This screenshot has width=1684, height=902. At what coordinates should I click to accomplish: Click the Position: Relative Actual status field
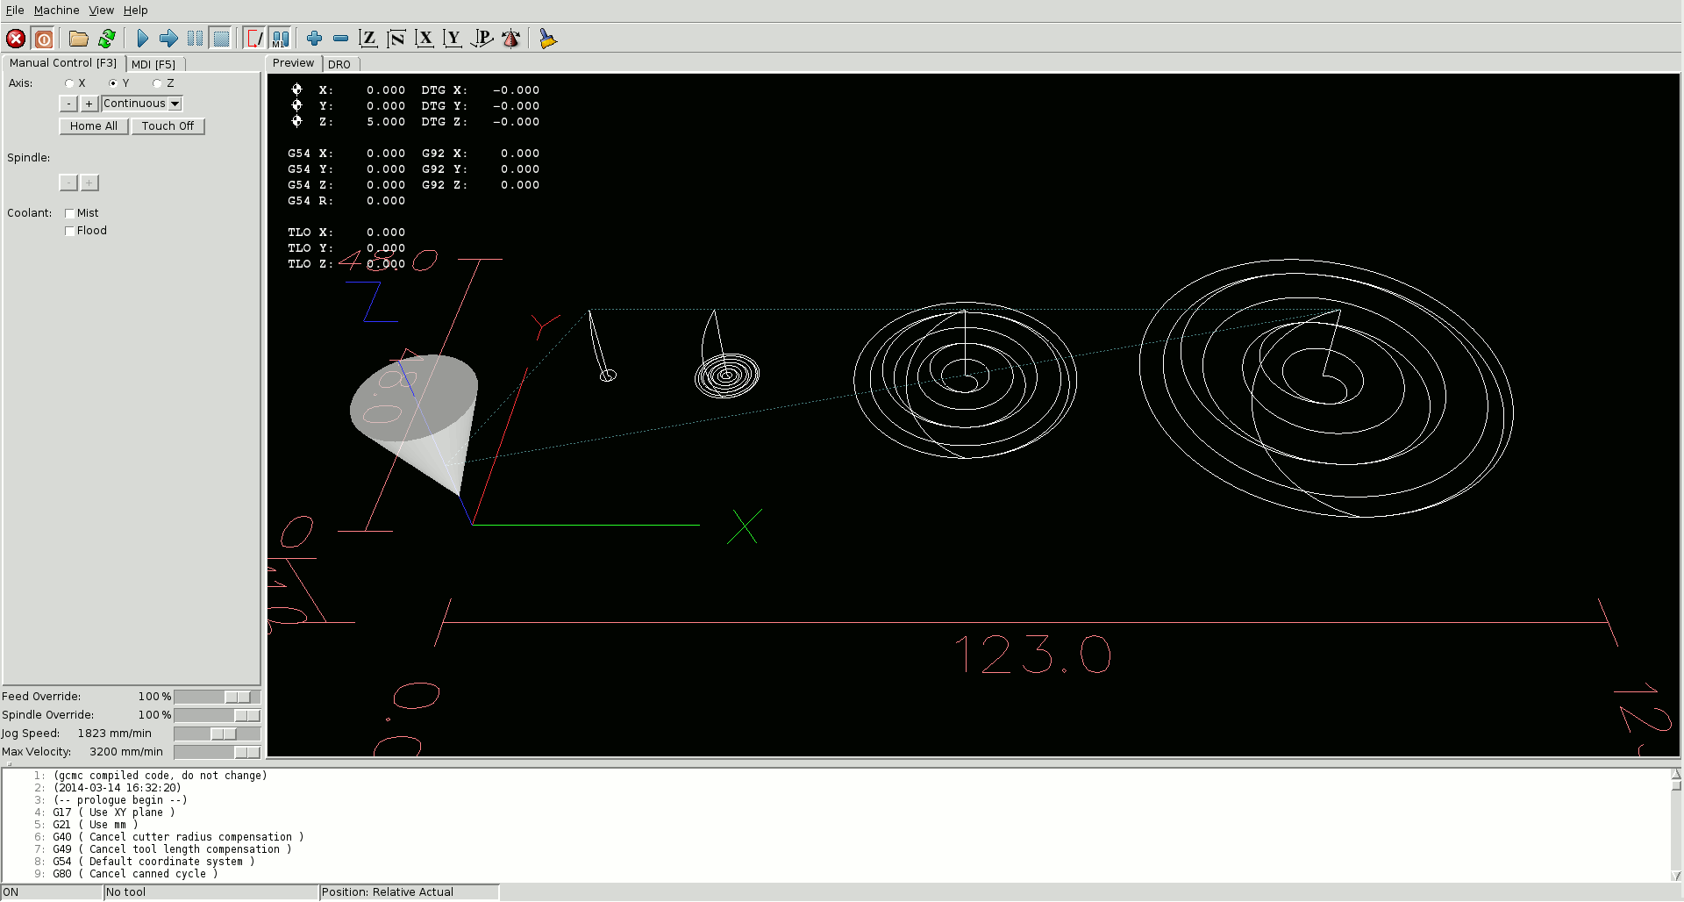[409, 892]
